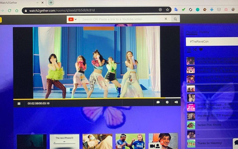Toggle playlist shuffle icon

click(195, 49)
